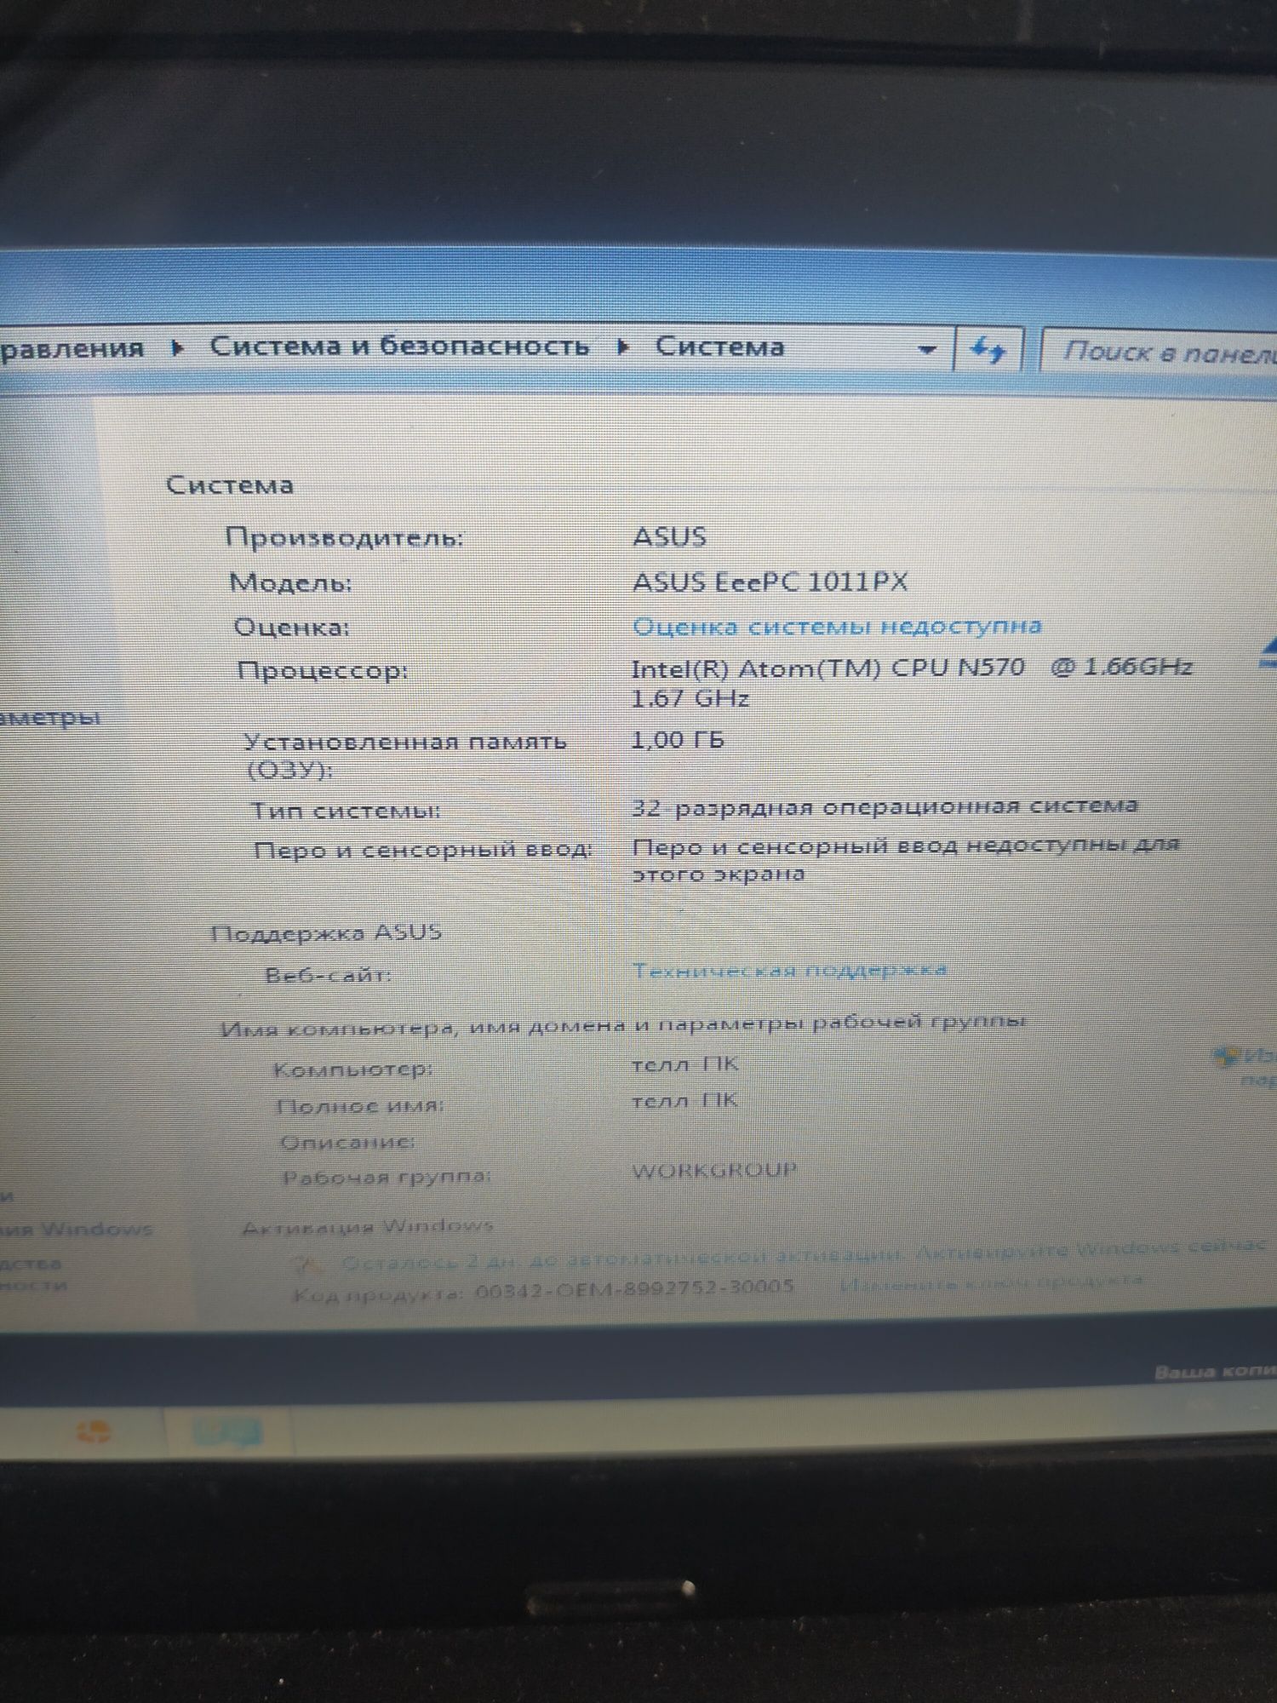Open 'Техническая поддержка' ASUS website link

(x=789, y=970)
